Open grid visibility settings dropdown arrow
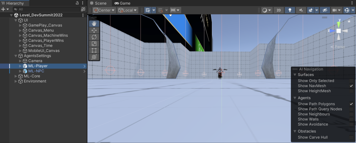 point(154,10)
